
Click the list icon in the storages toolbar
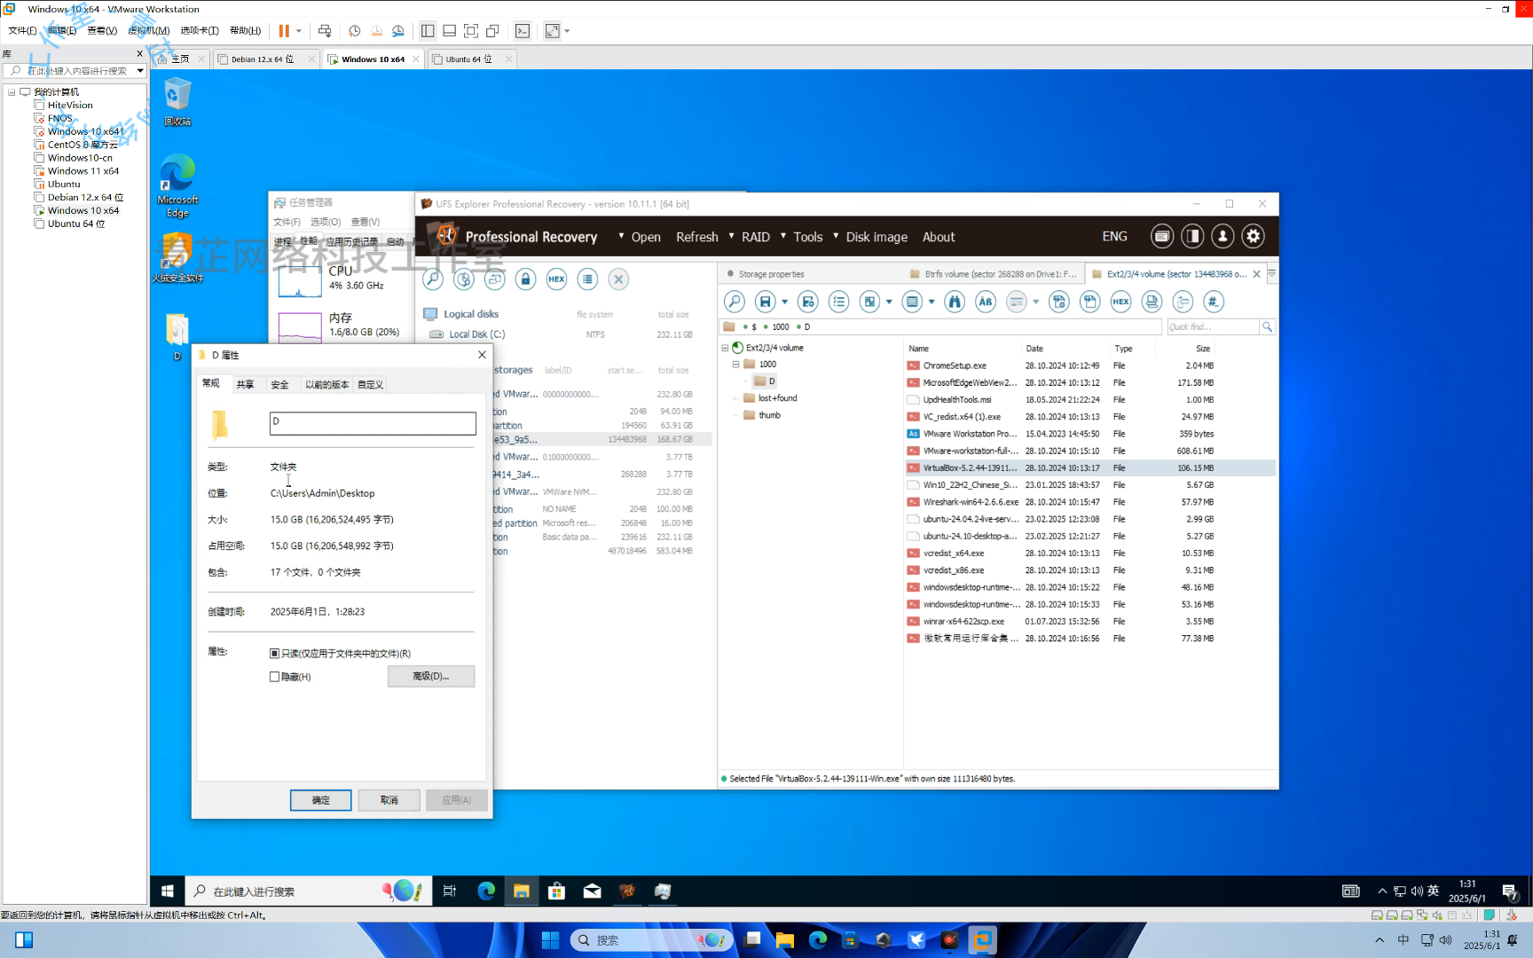click(587, 279)
